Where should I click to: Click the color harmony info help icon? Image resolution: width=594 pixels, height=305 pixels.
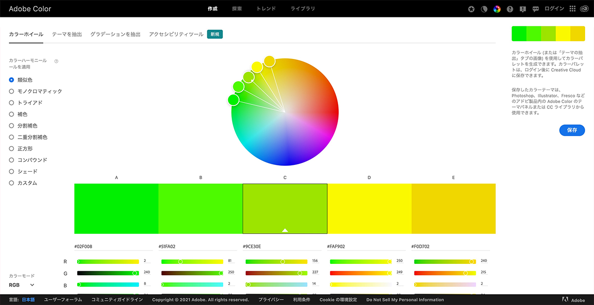[56, 61]
